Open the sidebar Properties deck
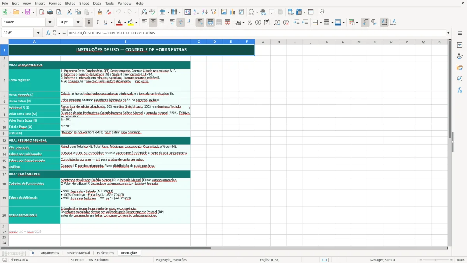This screenshot has width=467, height=263. click(460, 45)
